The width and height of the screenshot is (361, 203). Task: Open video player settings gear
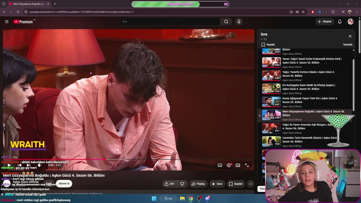click(x=229, y=165)
